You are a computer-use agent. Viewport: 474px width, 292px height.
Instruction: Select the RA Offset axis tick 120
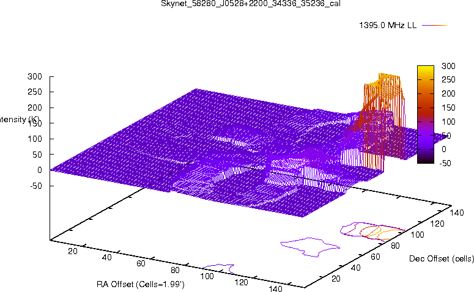pyautogui.click(x=241, y=282)
